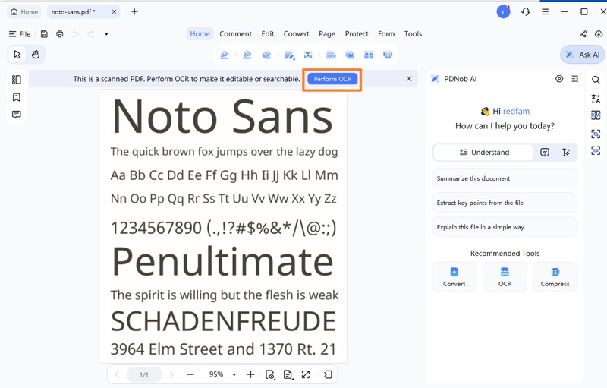Click the page number field 1/1
607x388 pixels.
coord(144,374)
